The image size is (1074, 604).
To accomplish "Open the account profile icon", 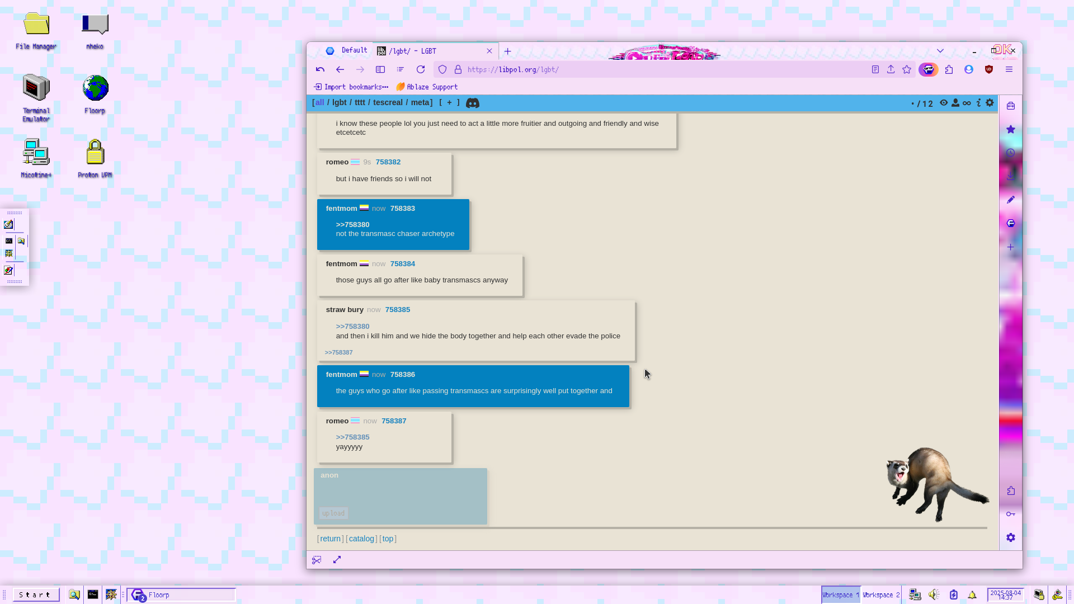I will [x=969, y=69].
